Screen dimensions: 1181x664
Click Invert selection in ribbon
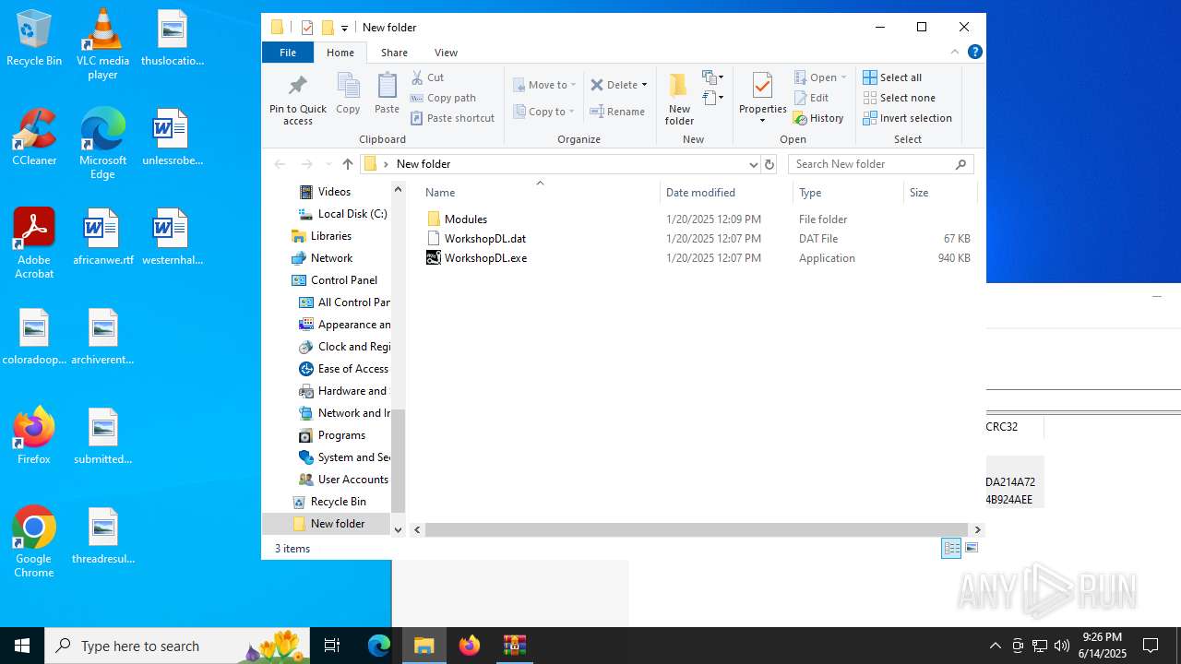coord(907,118)
